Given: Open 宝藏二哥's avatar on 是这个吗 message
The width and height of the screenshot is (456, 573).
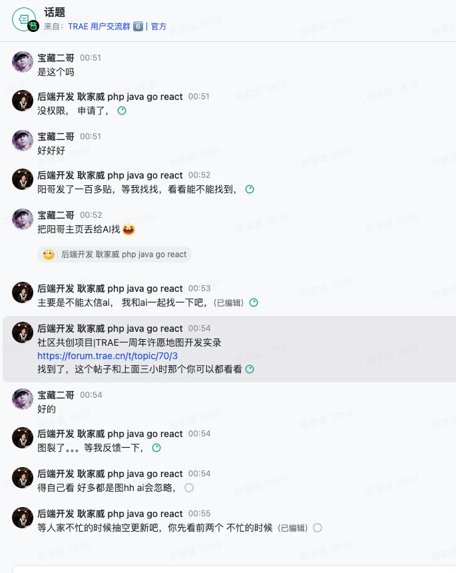Looking at the screenshot, I should tap(23, 62).
